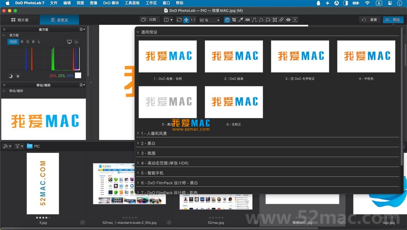Choose the force parallels perspective tool
Image resolution: width=407 pixels, height=230 pixels.
255,20
